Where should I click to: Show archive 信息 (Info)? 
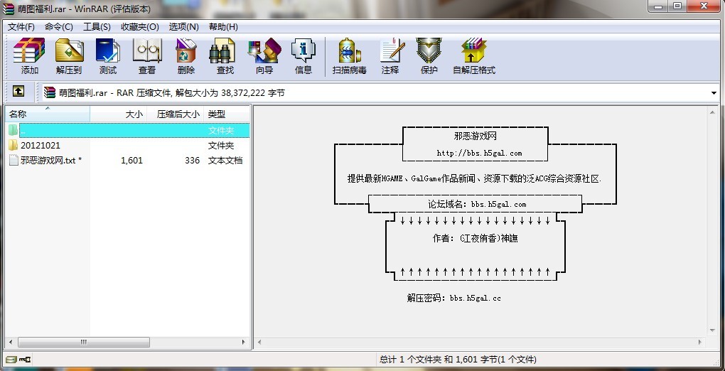pyautogui.click(x=304, y=56)
